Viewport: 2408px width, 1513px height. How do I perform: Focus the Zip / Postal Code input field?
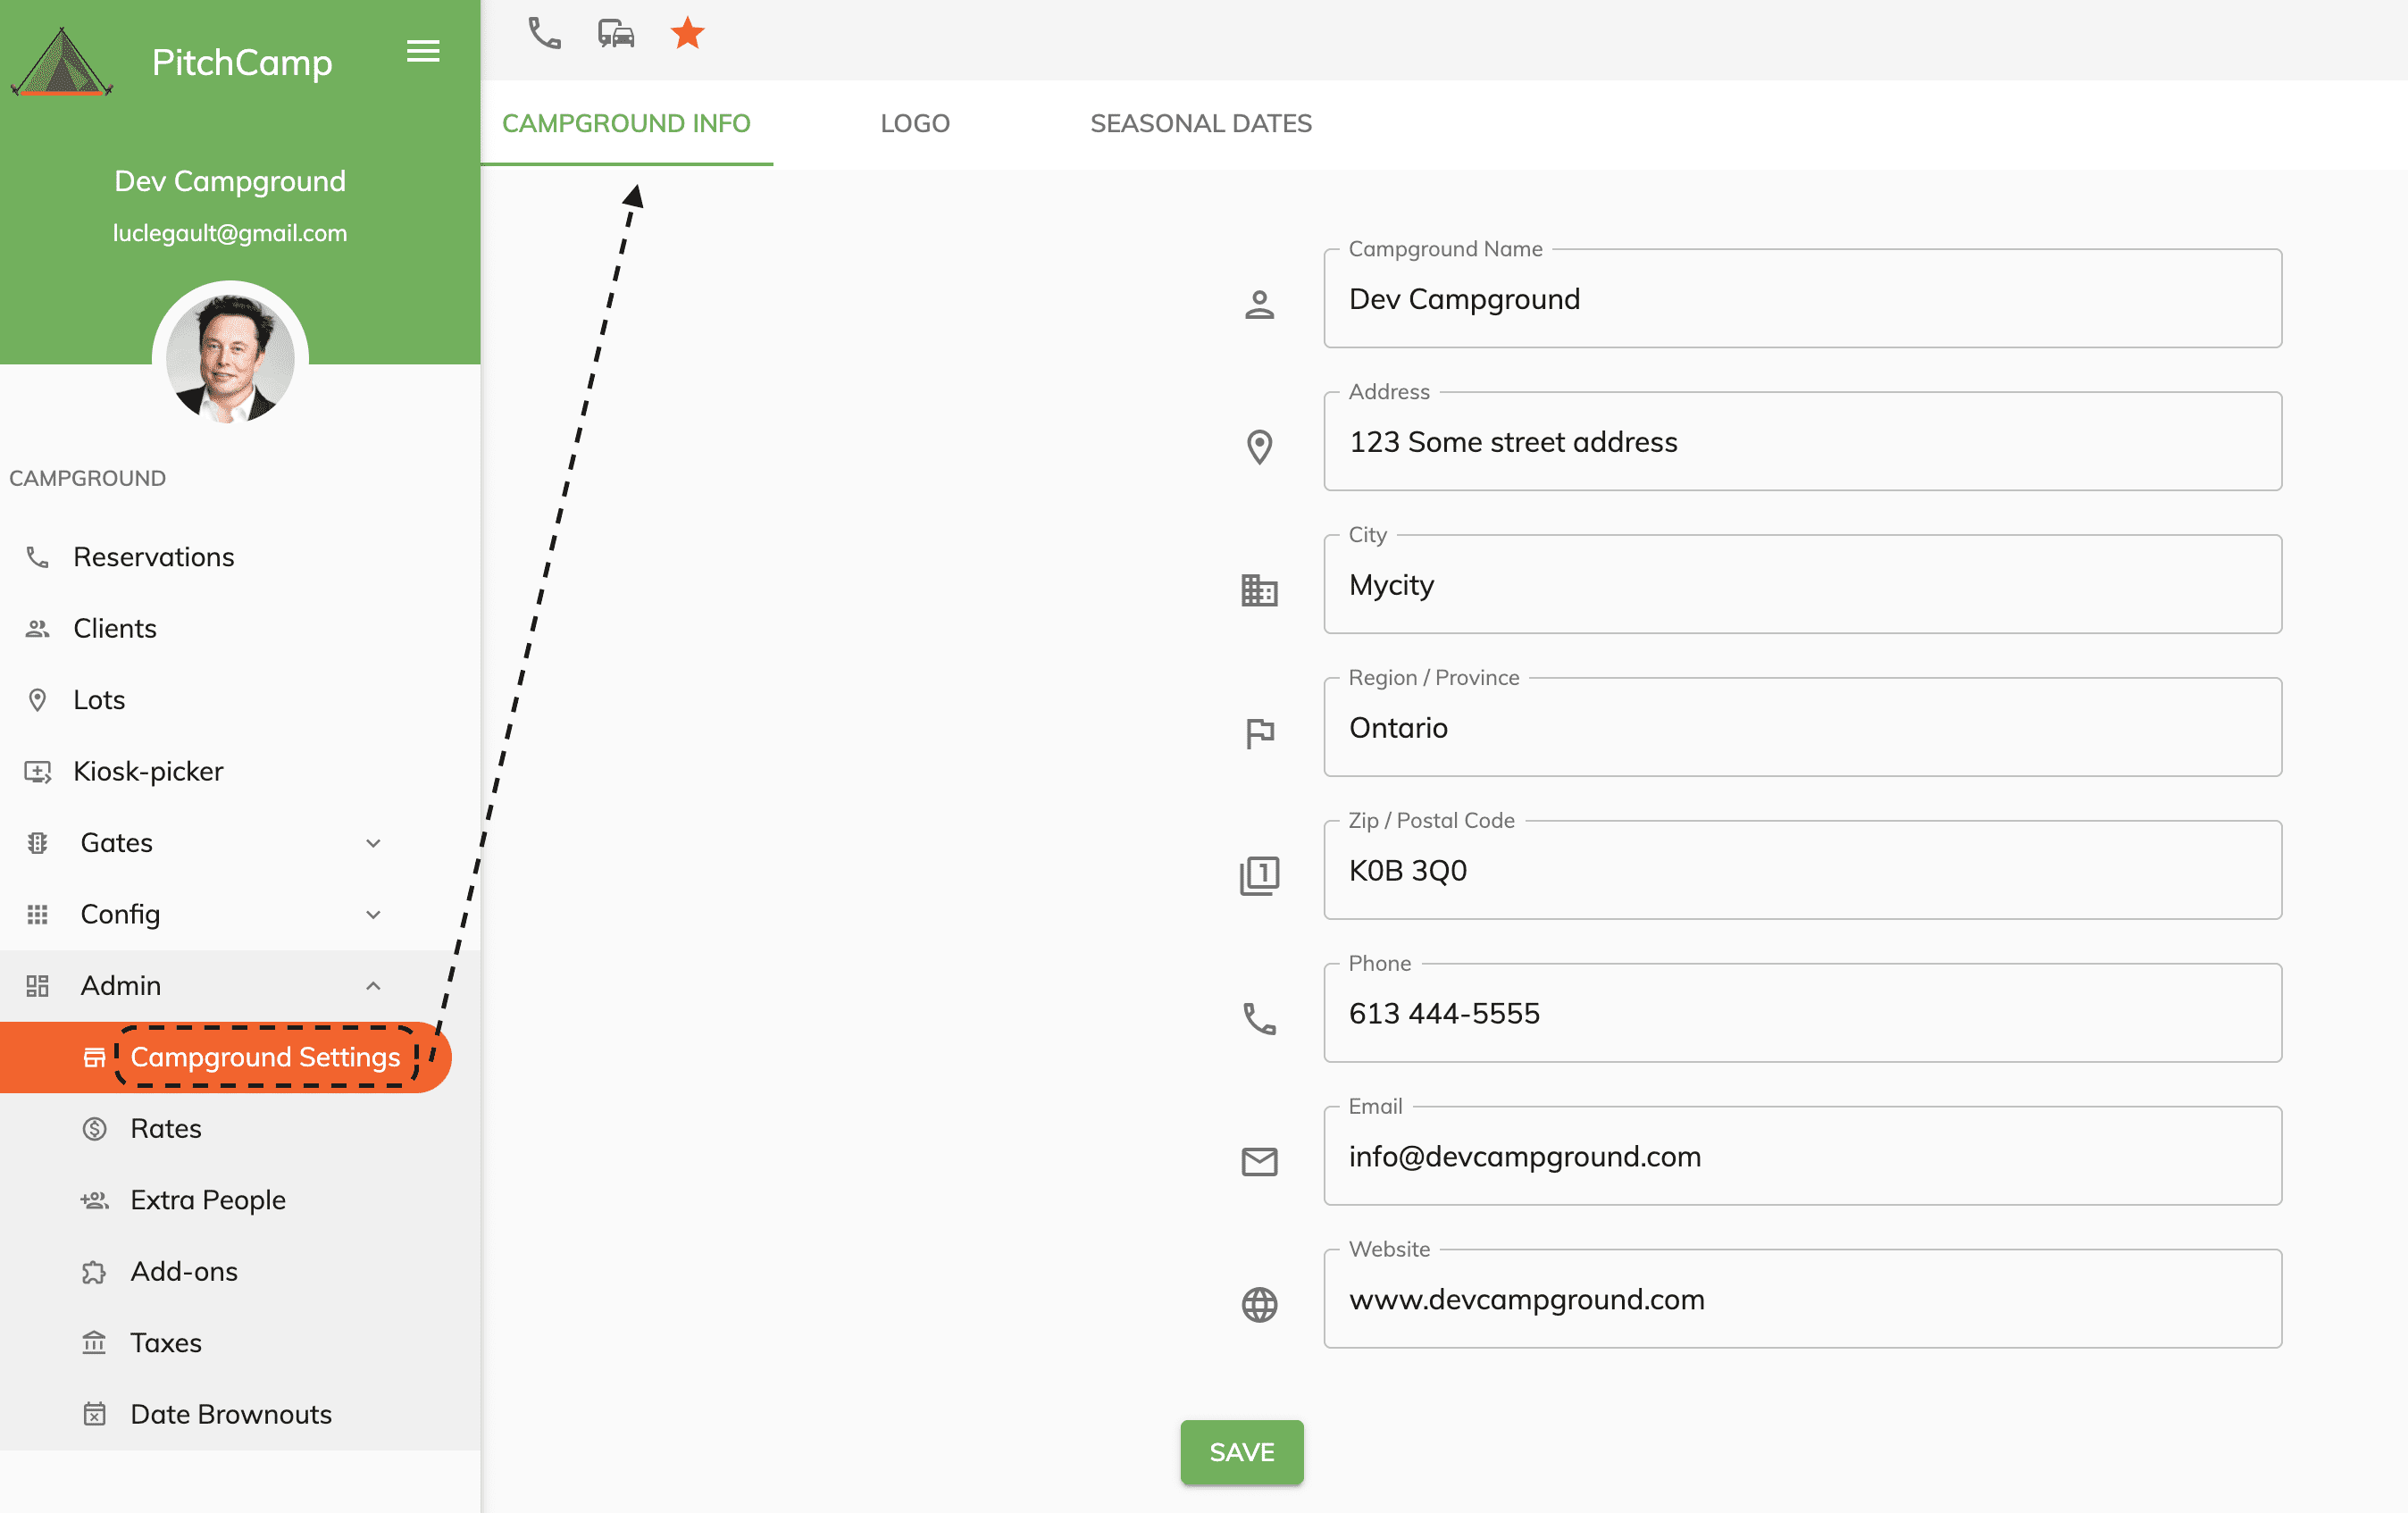(1803, 871)
